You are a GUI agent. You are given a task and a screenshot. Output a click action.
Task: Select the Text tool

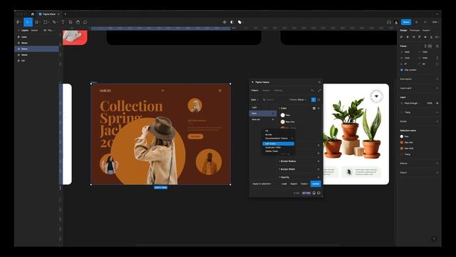63,22
